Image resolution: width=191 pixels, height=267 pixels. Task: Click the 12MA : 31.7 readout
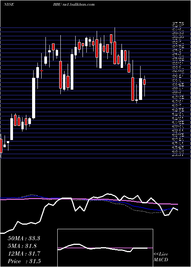[24, 254]
